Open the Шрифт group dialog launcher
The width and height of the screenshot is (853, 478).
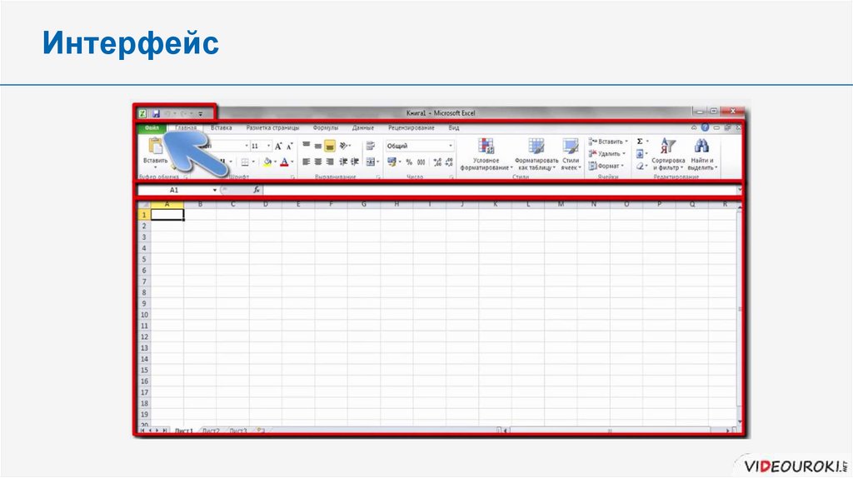(x=293, y=177)
